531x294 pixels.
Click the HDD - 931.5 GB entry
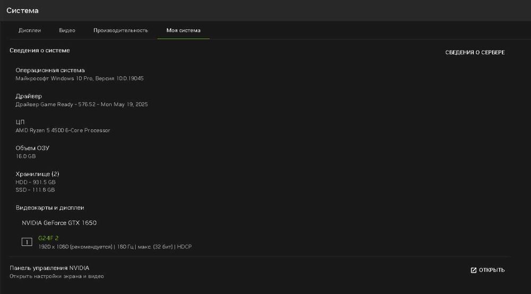(35, 182)
